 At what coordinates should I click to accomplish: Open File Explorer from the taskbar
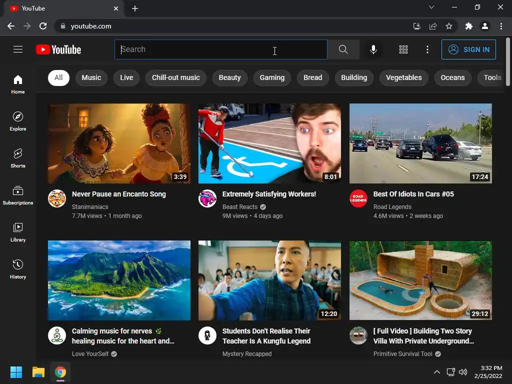point(38,372)
